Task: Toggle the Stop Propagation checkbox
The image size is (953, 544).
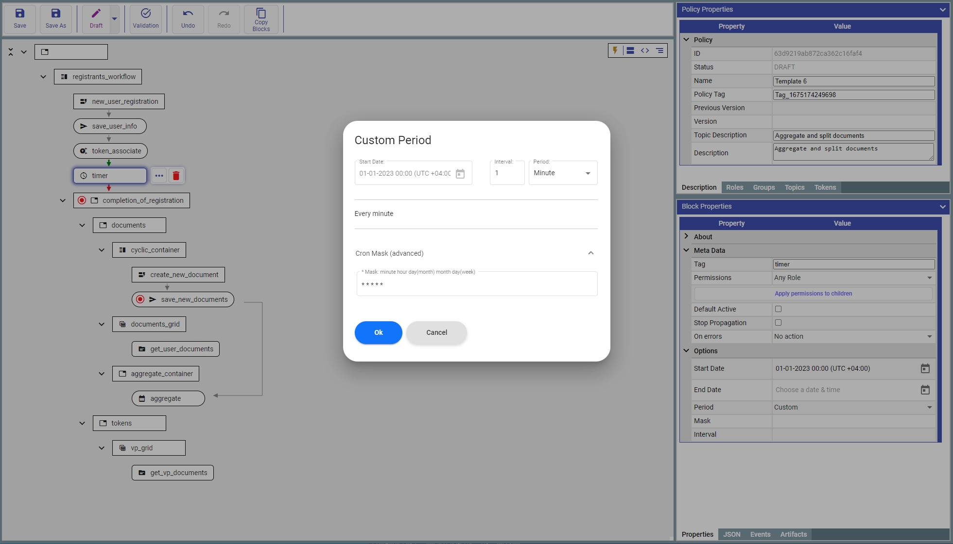Action: pos(778,323)
